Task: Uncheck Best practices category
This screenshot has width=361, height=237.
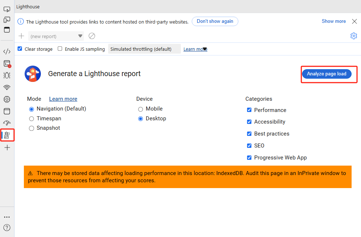Action: pyautogui.click(x=249, y=134)
